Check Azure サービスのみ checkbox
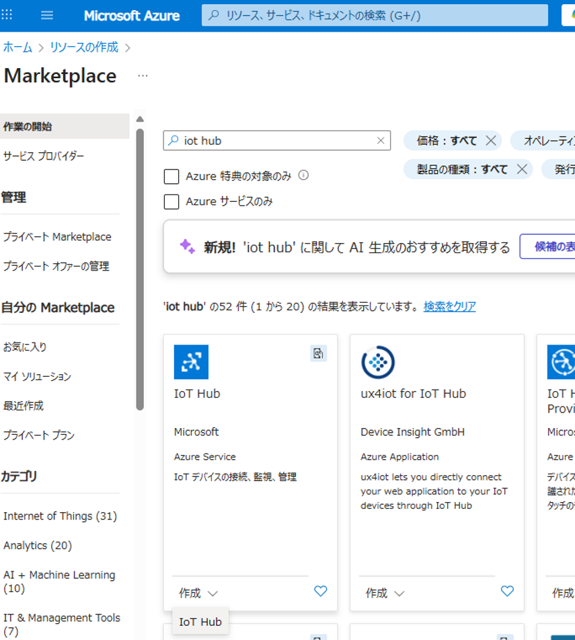Screen dimensions: 575x640 click(171, 202)
